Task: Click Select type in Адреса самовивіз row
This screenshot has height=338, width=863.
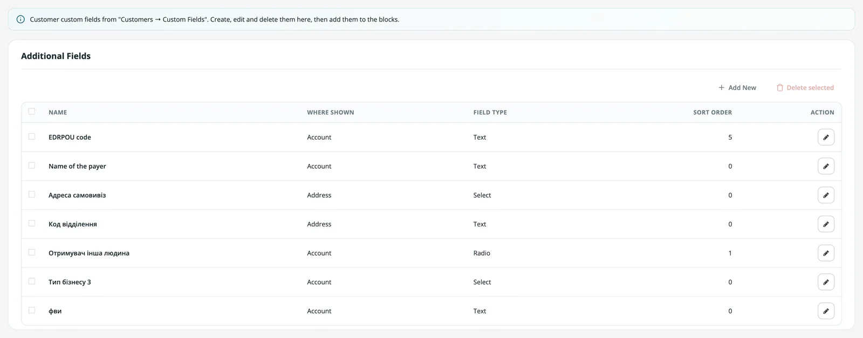Action: tap(482, 195)
